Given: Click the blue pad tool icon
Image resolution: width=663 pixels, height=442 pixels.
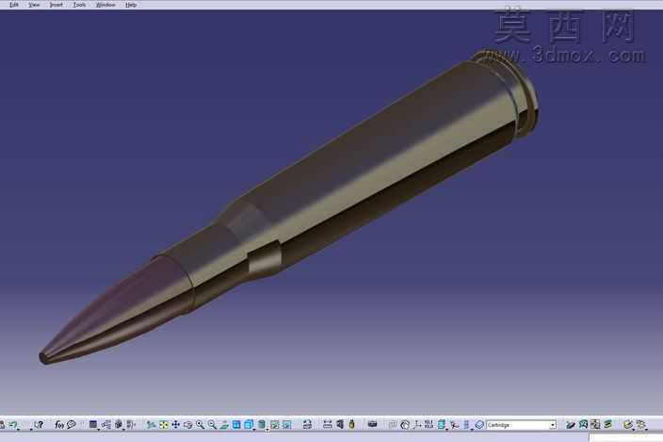Looking at the screenshot, I should pyautogui.click(x=571, y=424).
